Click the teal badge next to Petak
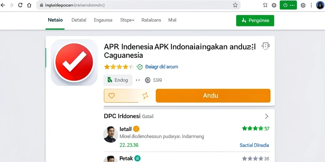Image resolution: width=325 pixels, height=162 pixels. (137, 159)
